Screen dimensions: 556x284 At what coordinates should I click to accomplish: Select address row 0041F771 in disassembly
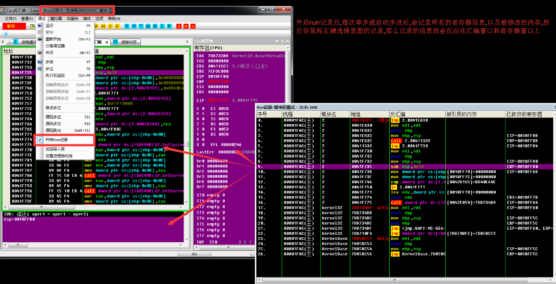pos(22,134)
